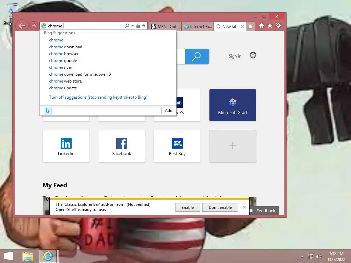Open a new blank tab button
351x263 pixels.
tap(251, 26)
